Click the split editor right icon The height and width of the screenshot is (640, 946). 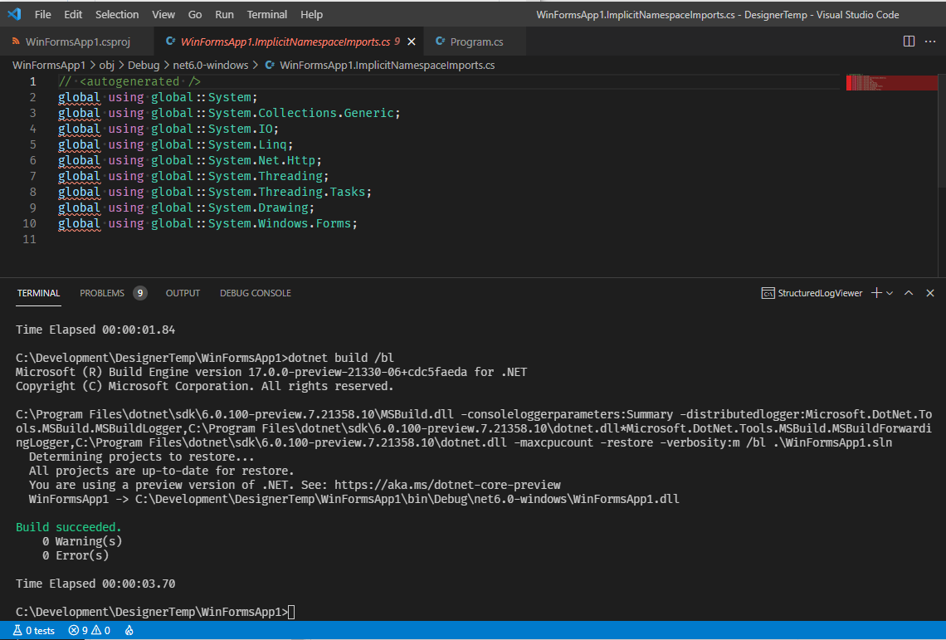(909, 41)
